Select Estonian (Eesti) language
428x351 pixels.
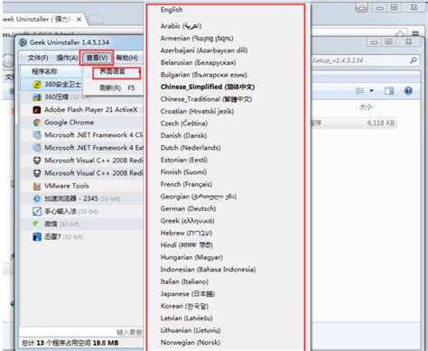click(184, 160)
